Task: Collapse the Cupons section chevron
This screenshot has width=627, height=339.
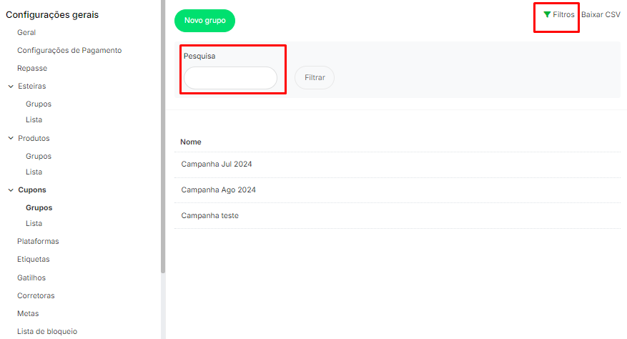Action: [x=11, y=190]
